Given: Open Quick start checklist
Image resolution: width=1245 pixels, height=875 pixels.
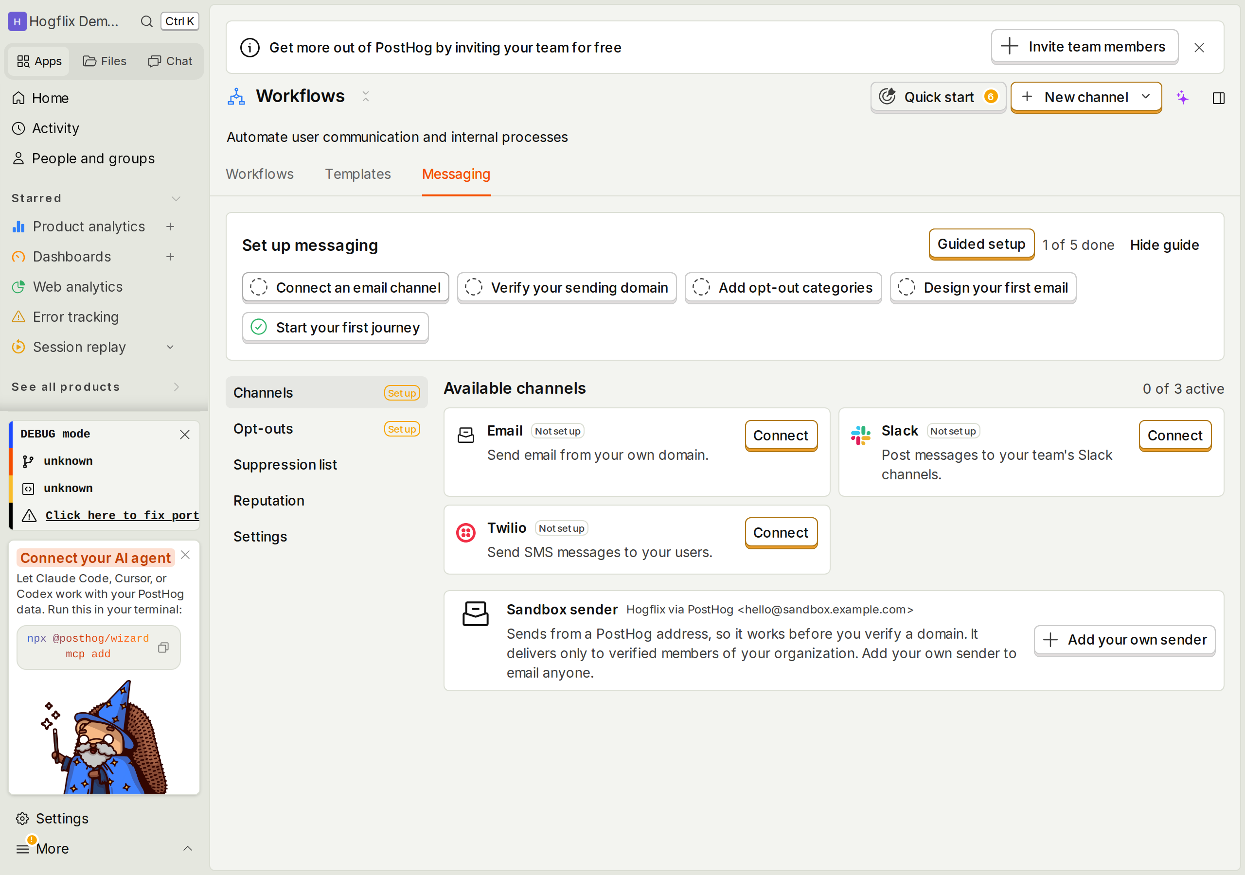Looking at the screenshot, I should [938, 97].
